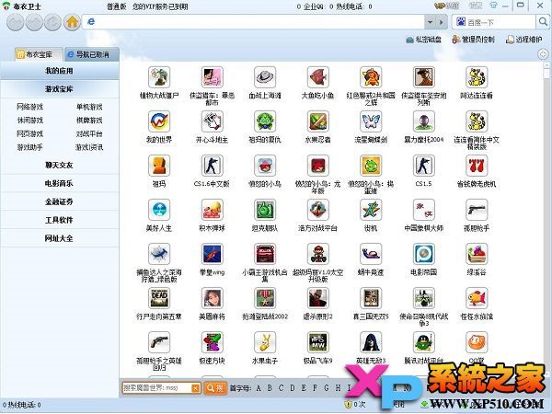Open 私密磁盘 in the top toolbar
552x414 pixels.
click(x=423, y=40)
